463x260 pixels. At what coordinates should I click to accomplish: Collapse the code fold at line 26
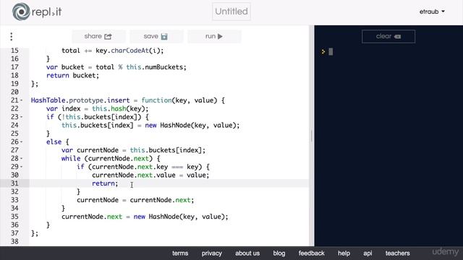[x=22, y=142]
